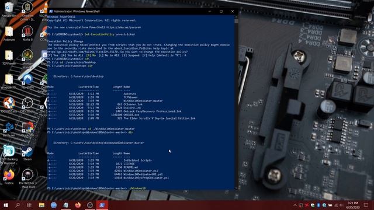This screenshot has height=210, width=374.
Task: Open the Windows10Debloater folder desktop icon
Action: (9, 81)
